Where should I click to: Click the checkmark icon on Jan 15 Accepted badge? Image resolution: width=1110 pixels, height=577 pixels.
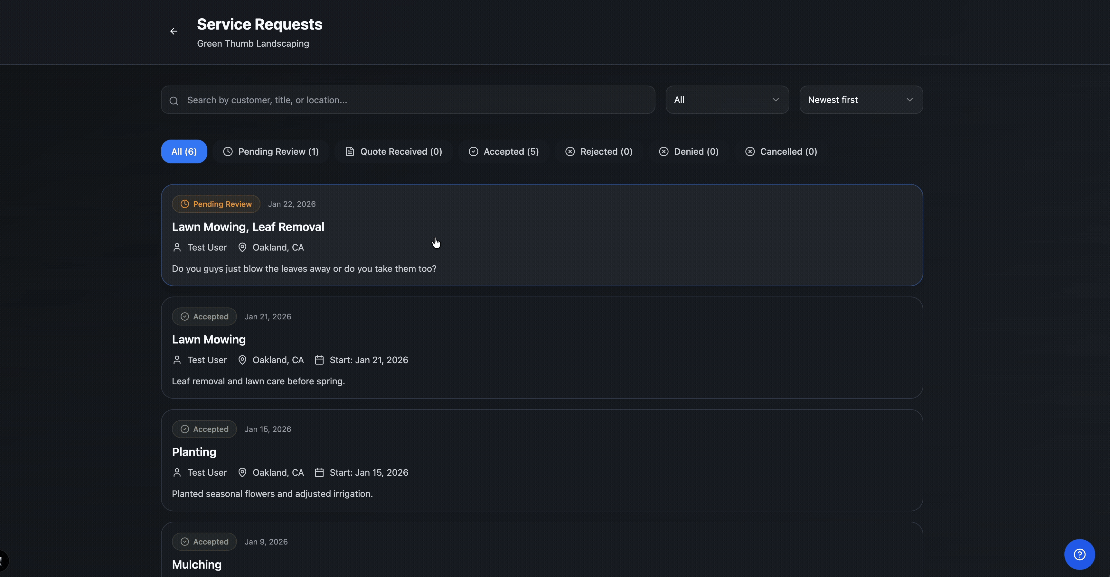tap(184, 429)
